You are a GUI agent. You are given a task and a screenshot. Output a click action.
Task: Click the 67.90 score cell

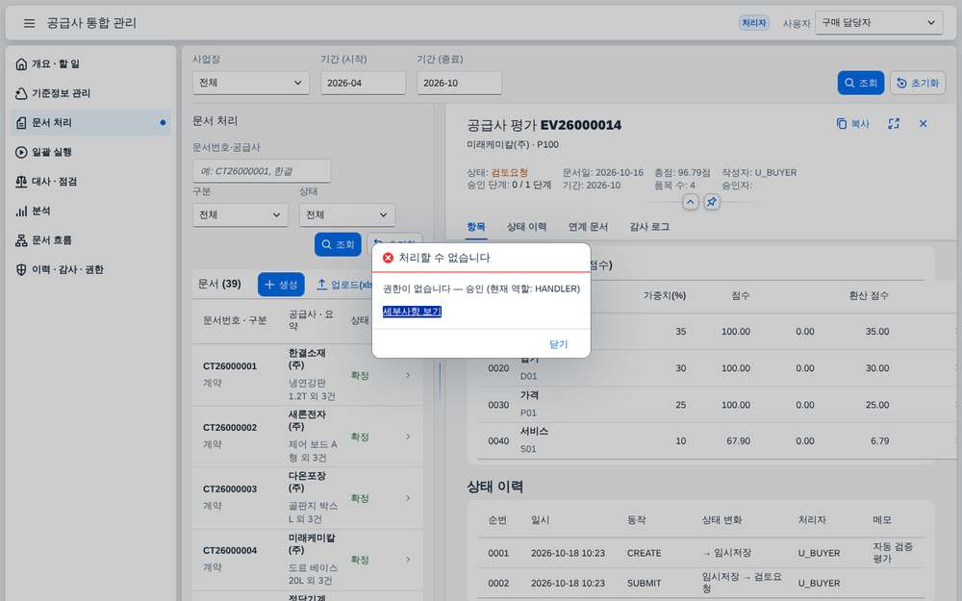tap(738, 441)
